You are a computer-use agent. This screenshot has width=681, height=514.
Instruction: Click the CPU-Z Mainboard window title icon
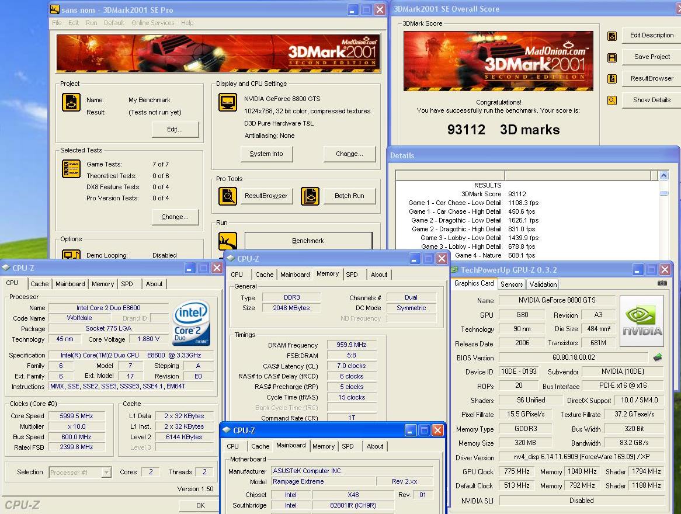(226, 430)
